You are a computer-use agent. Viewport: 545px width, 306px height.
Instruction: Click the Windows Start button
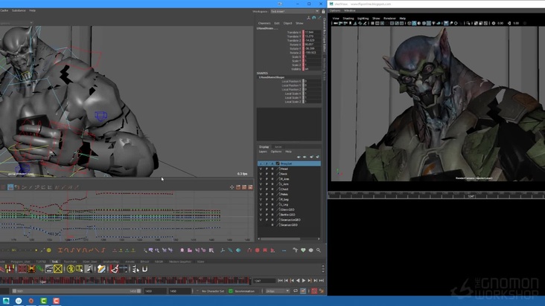point(6,301)
